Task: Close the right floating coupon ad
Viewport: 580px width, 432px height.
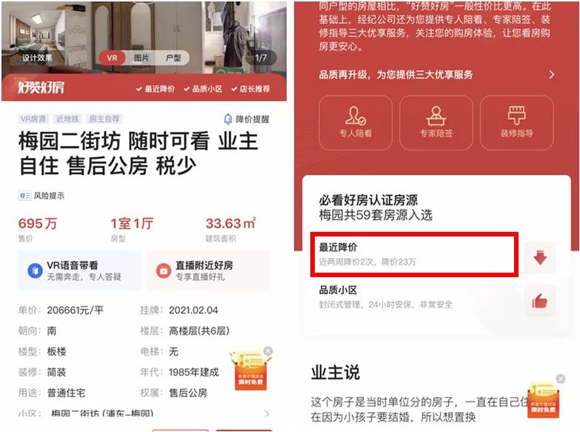Action: coord(561,379)
